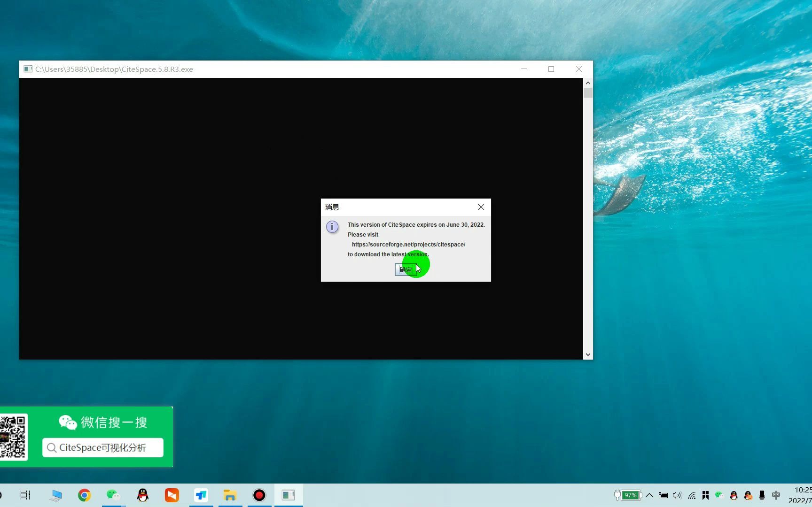Click the info icon in the 消息 dialog

pos(332,227)
